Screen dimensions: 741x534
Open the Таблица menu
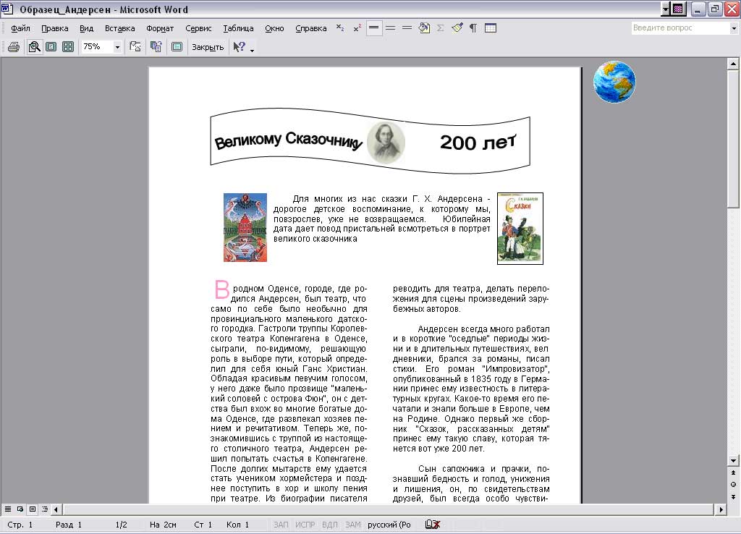(x=238, y=28)
